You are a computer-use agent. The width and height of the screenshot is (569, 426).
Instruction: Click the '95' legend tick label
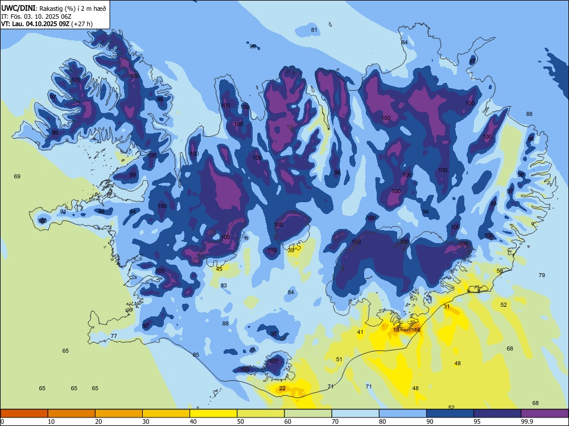pyautogui.click(x=479, y=421)
